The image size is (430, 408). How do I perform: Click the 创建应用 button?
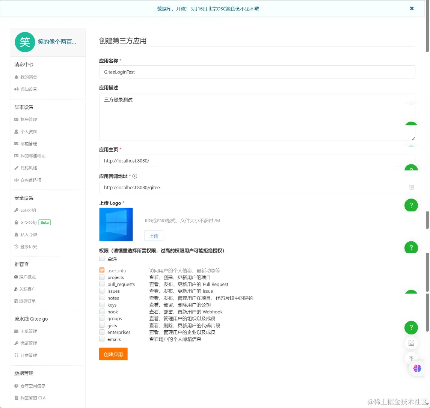coord(113,354)
